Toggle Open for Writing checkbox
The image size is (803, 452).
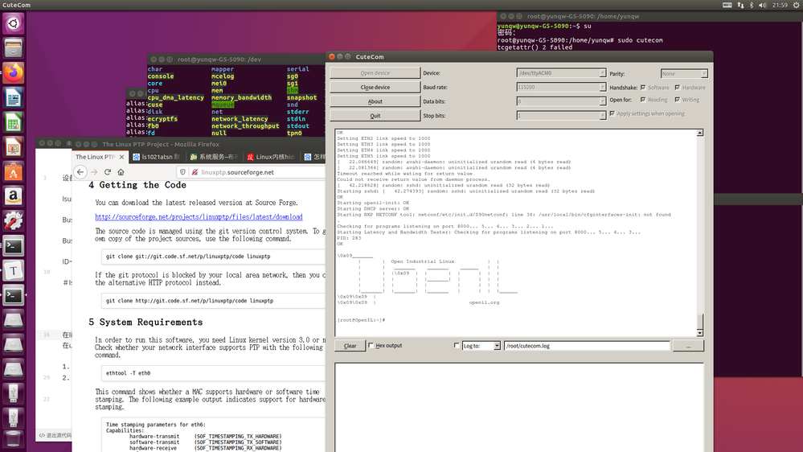[678, 100]
